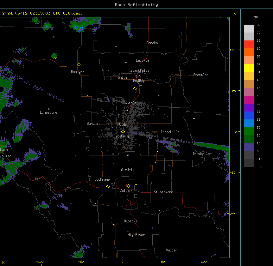This screenshot has width=273, height=266.
Task: Click the Innisfail label
Action: tap(131, 103)
